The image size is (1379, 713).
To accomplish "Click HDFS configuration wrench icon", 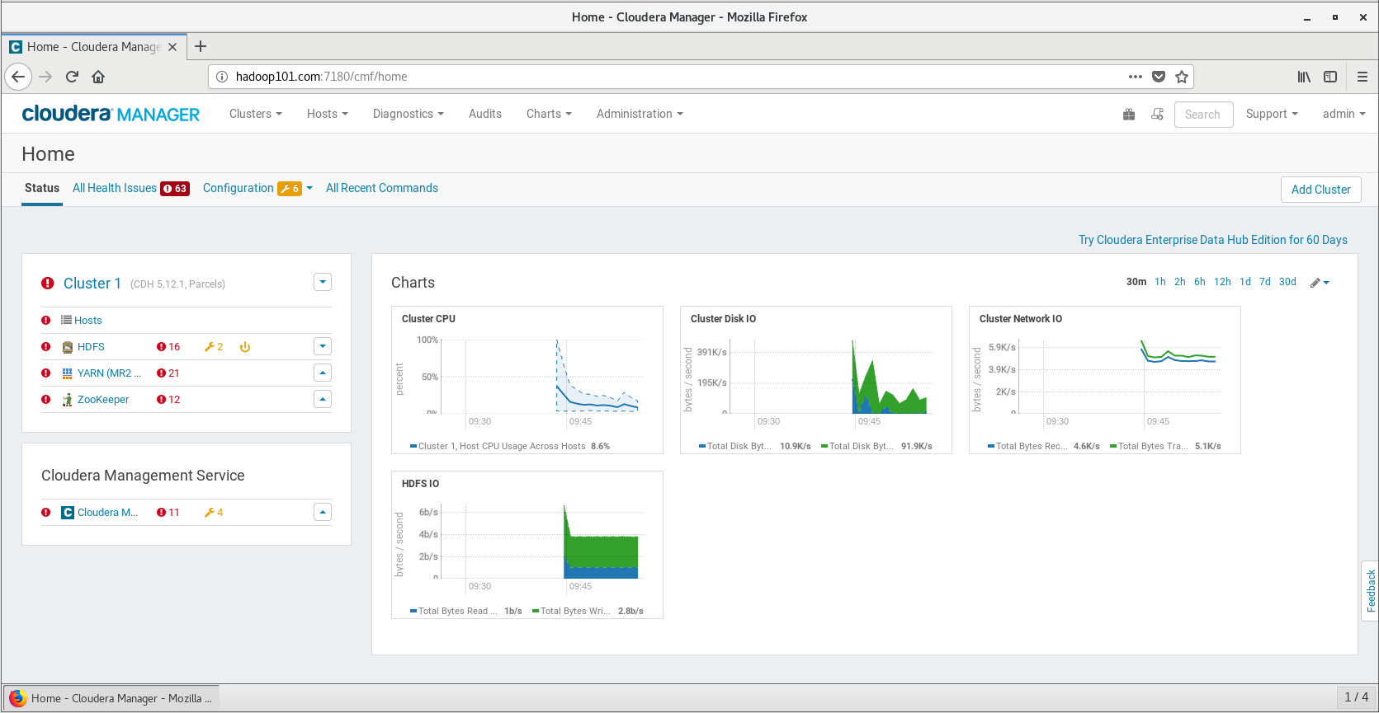I will (x=210, y=347).
